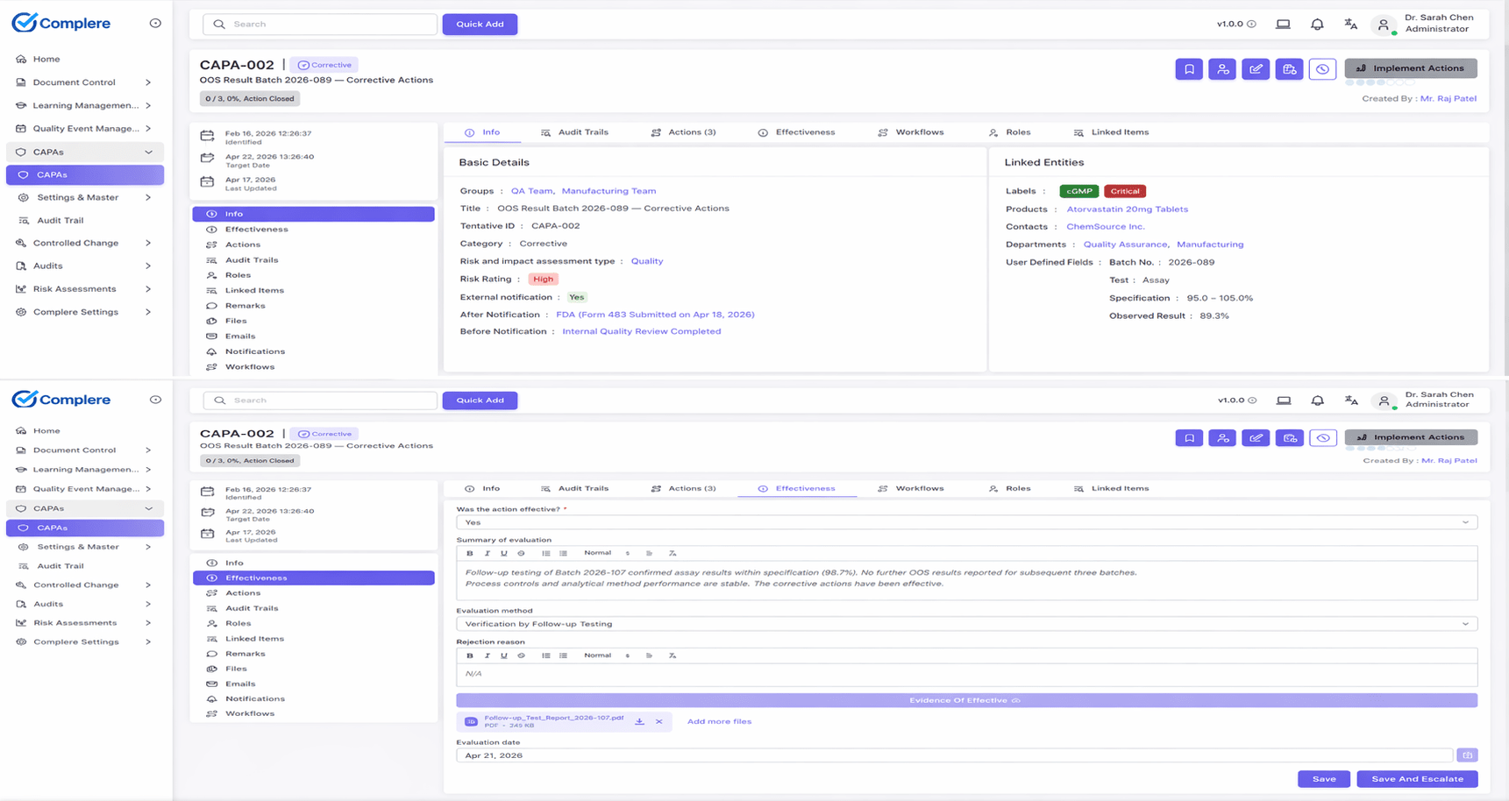1509x801 pixels.
Task: Select the highlighted Info item in record menu
Action: click(x=313, y=214)
